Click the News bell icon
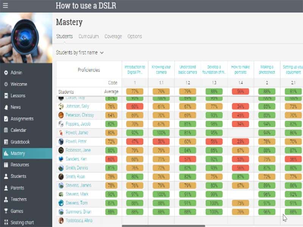The image size is (303, 227). click(6, 107)
